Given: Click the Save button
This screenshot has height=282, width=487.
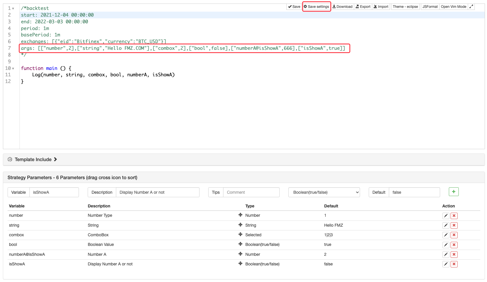Looking at the screenshot, I should pos(294,7).
